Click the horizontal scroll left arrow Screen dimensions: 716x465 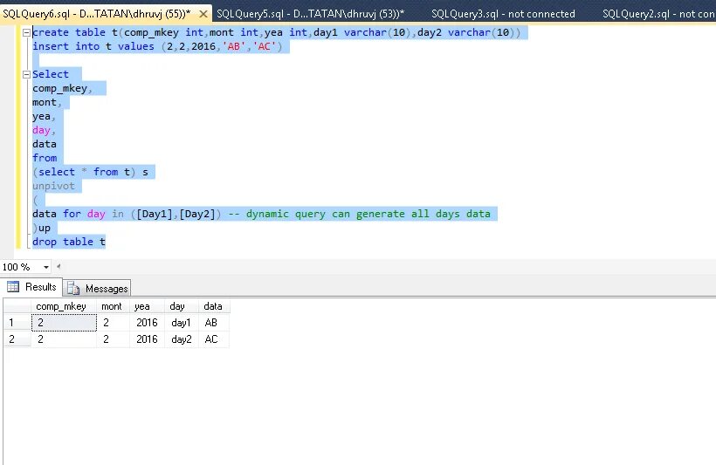pyautogui.click(x=59, y=266)
